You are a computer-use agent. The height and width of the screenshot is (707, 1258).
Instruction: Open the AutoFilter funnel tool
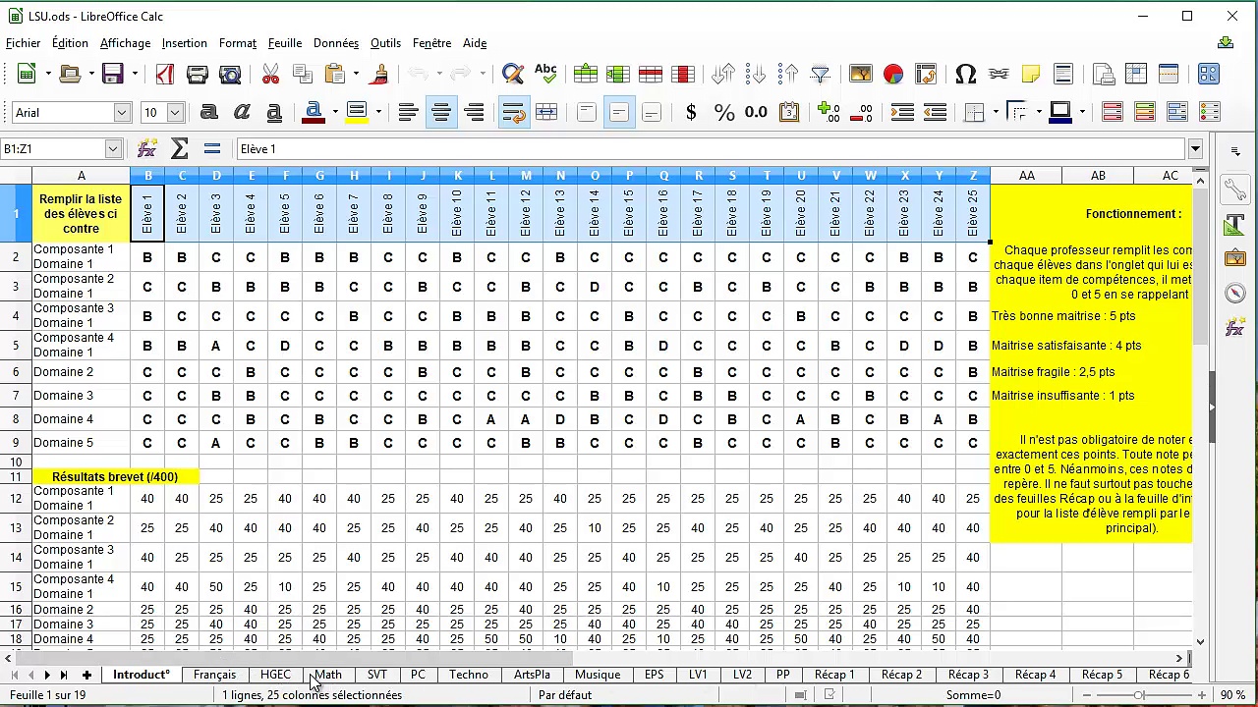coord(821,74)
